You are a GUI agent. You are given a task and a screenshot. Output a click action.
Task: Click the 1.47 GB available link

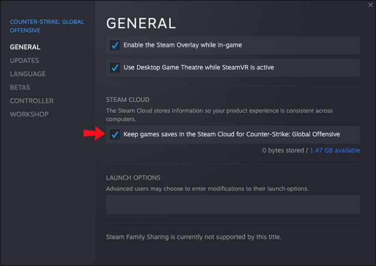tap(335, 150)
